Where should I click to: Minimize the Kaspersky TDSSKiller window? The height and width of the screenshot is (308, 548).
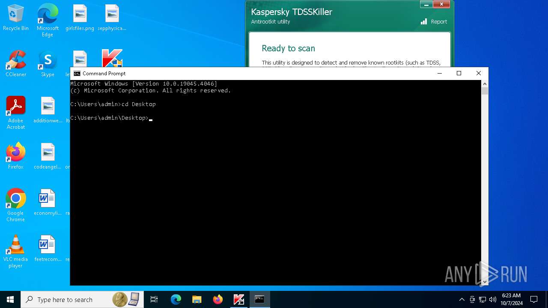[x=426, y=4]
